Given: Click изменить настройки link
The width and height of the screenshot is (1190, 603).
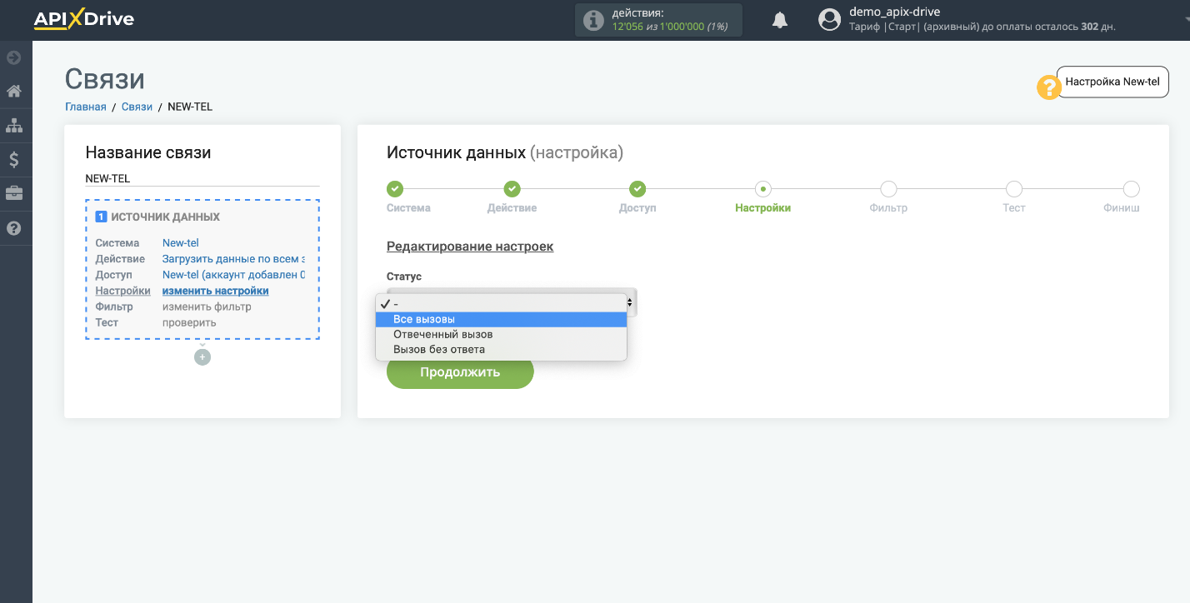Looking at the screenshot, I should tap(215, 291).
